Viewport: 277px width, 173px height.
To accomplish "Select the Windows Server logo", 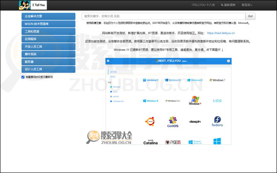I will tap(195, 142).
